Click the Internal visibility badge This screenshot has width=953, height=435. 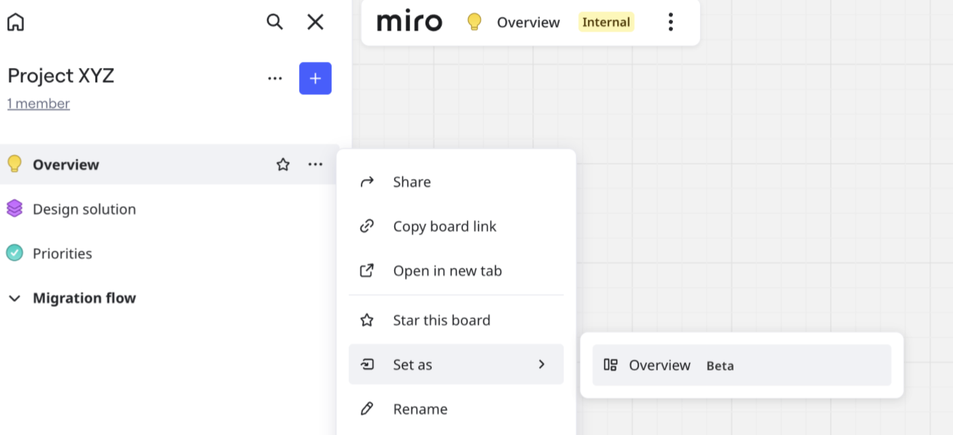605,22
